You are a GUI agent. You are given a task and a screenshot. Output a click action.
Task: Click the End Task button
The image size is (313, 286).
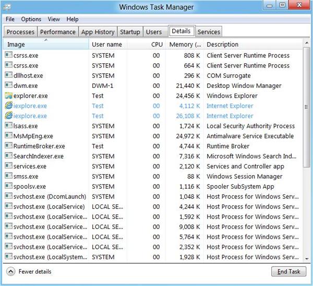[288, 271]
